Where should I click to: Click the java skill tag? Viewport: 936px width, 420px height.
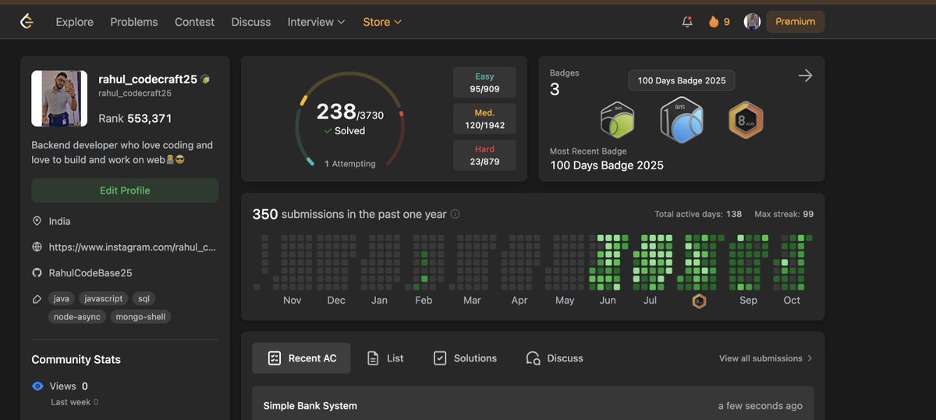tap(61, 299)
